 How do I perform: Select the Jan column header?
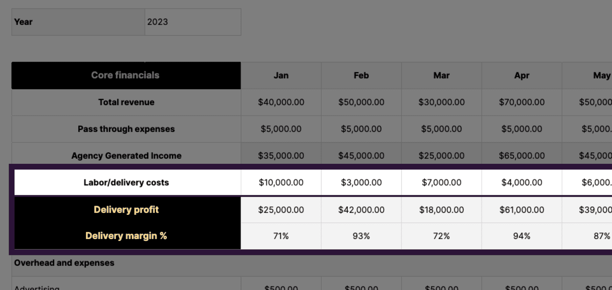pyautogui.click(x=281, y=76)
